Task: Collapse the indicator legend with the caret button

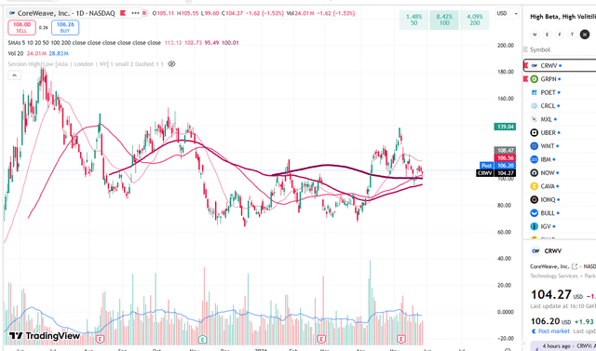Action: 15,75
